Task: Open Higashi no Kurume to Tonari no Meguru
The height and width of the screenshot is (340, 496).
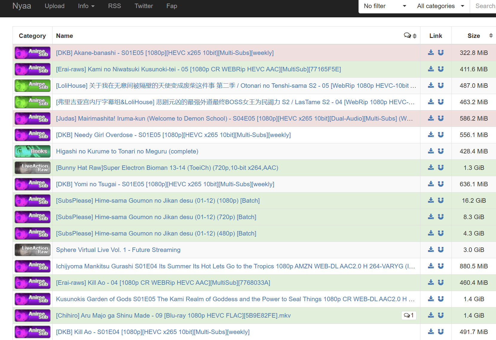Action: click(127, 151)
